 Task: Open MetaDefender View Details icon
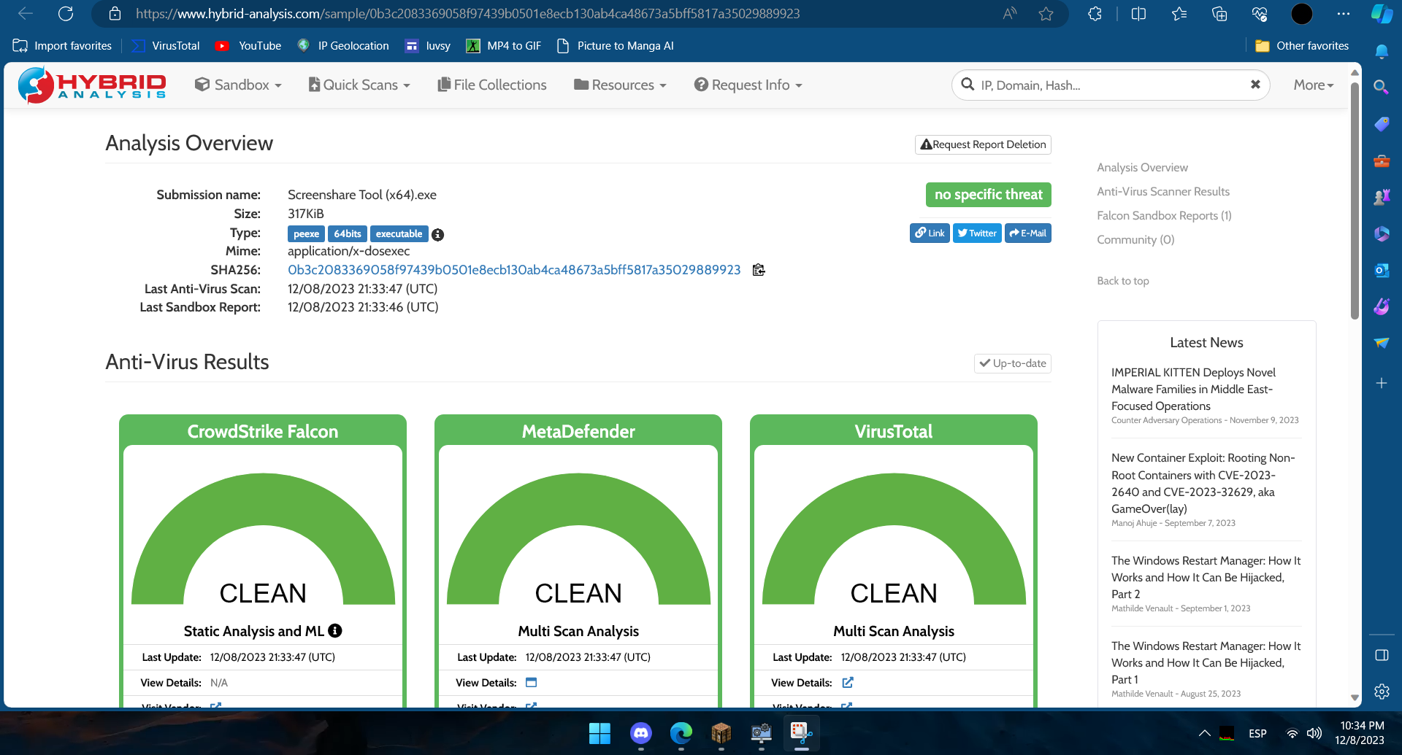click(x=531, y=683)
